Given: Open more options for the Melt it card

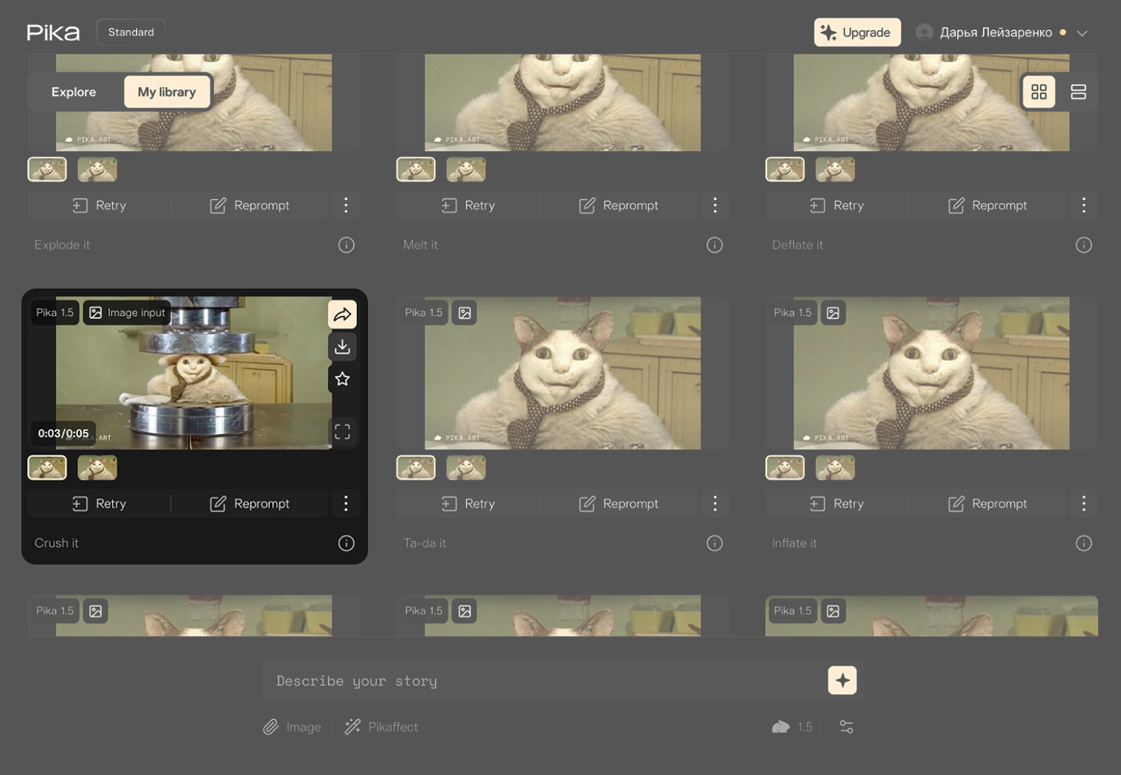Looking at the screenshot, I should point(715,205).
